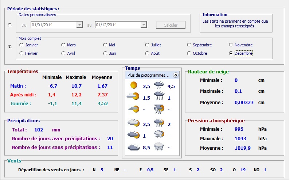Click the snow showers with sun pictogram
Viewport: 290px width, 180px height.
point(159,134)
